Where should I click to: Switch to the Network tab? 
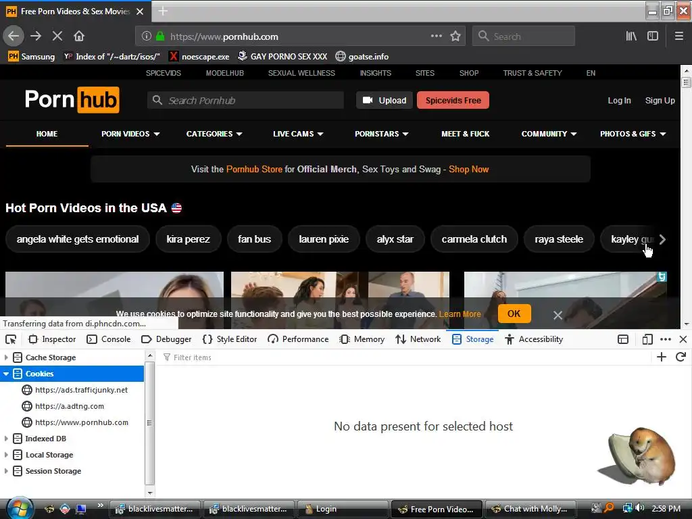(418, 339)
